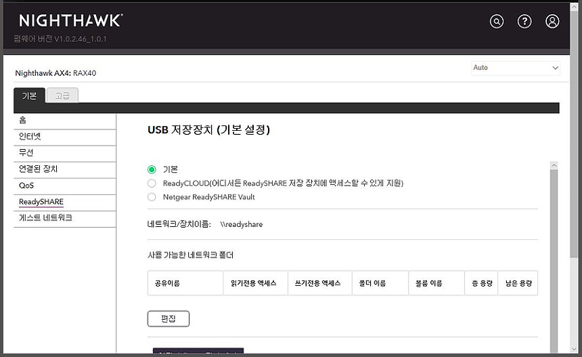Click the \\readyshare network name text

pyautogui.click(x=242, y=224)
